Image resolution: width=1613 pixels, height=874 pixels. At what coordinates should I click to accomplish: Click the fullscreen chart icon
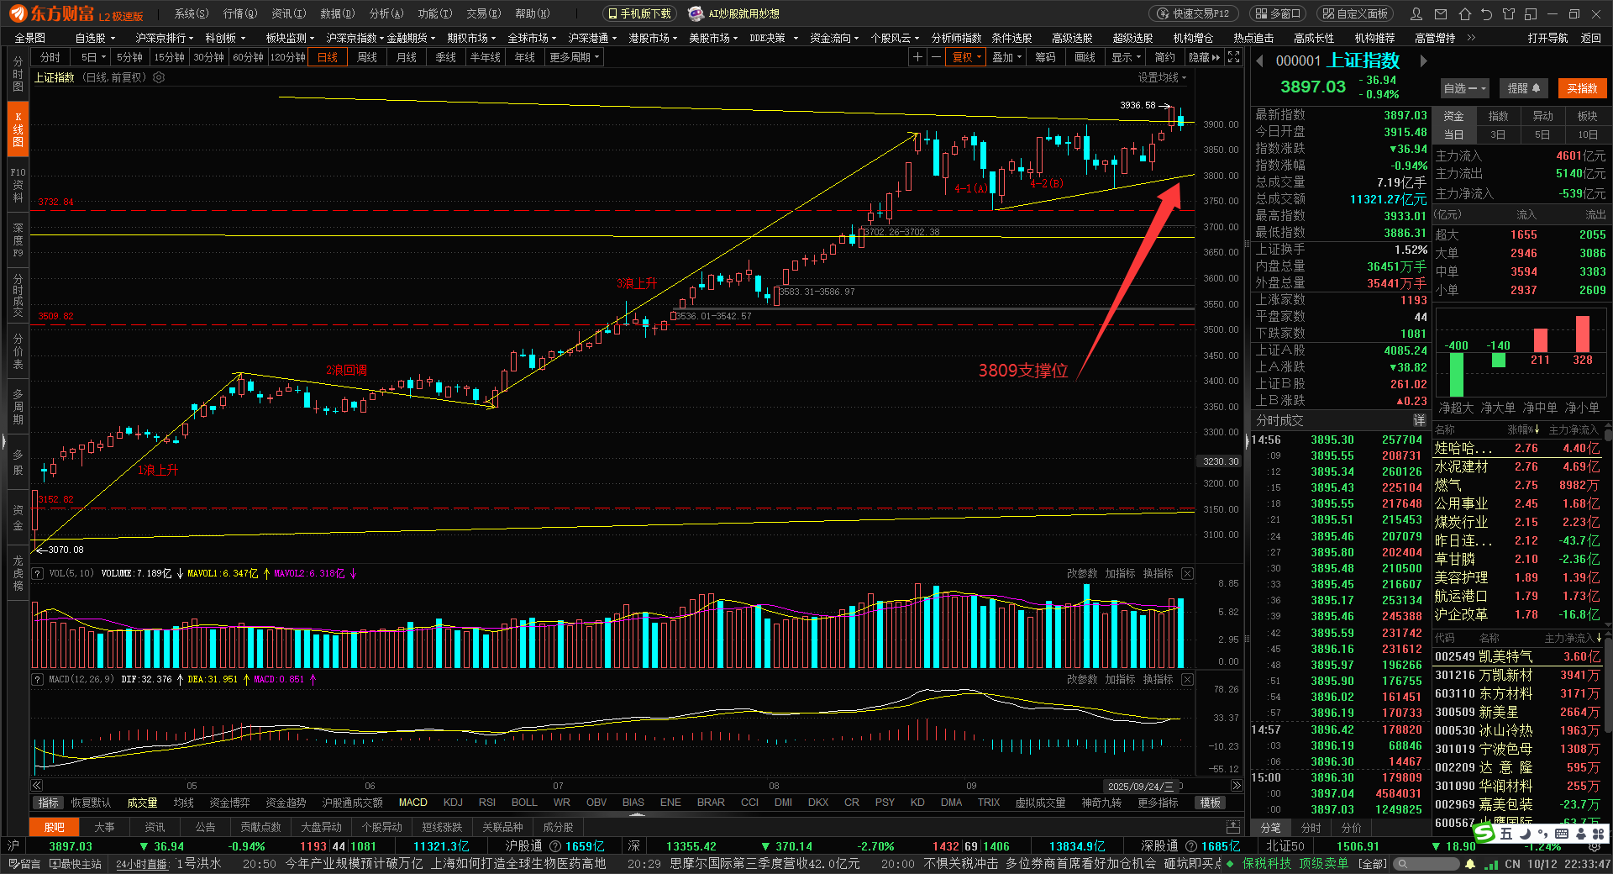click(x=1233, y=57)
